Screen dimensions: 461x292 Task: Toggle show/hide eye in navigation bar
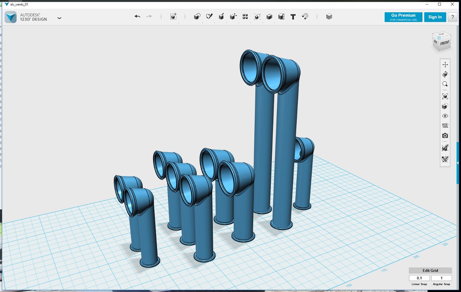point(445,116)
